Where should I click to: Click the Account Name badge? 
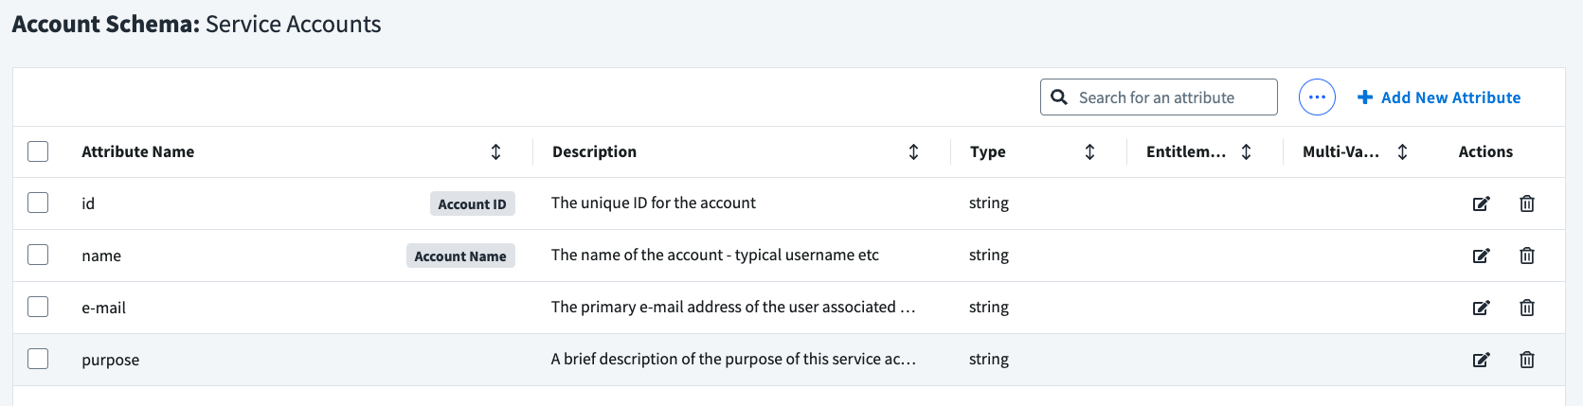[x=460, y=256]
